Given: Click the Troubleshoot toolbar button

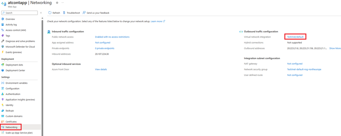Looking at the screenshot, I should pos(71,13).
